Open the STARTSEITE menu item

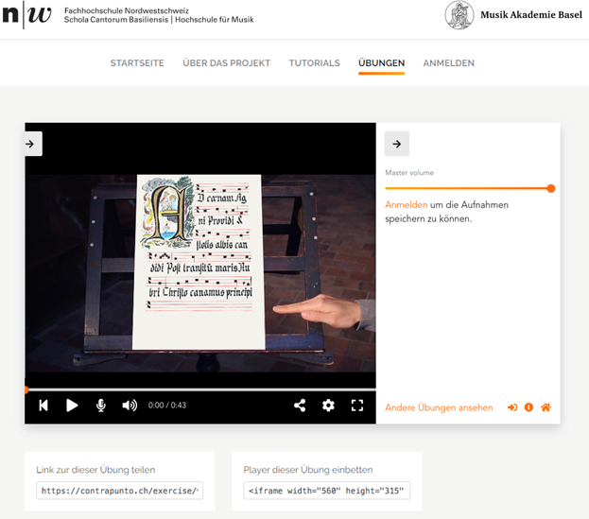(x=137, y=63)
